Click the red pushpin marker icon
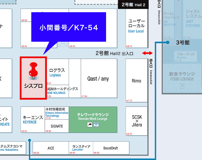This screenshot has width=202, height=160. (33, 71)
